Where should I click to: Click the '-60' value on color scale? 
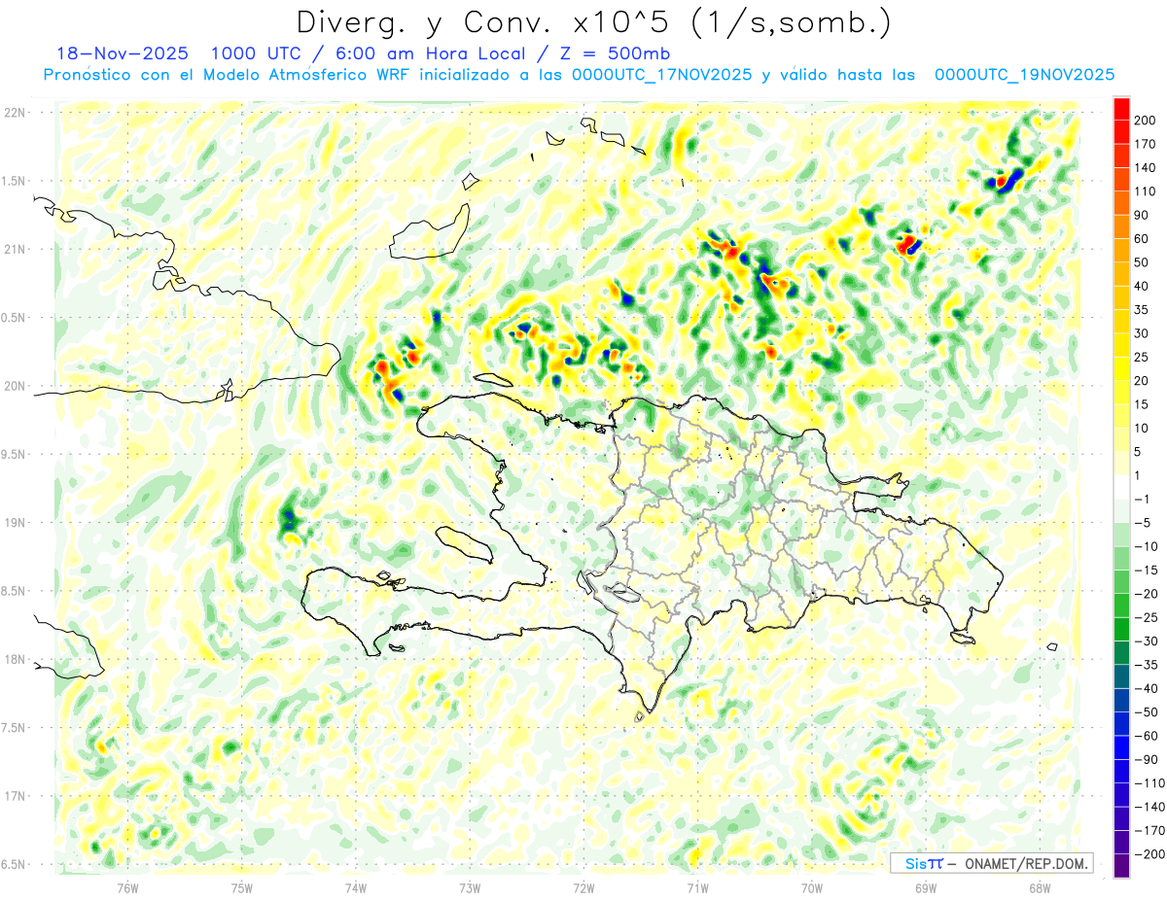pos(1146,735)
